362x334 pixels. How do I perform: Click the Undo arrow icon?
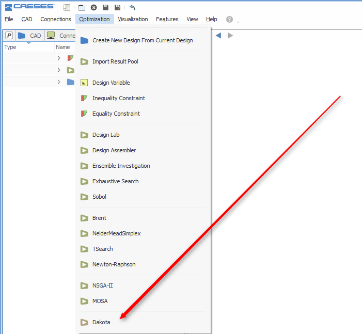[132, 7]
